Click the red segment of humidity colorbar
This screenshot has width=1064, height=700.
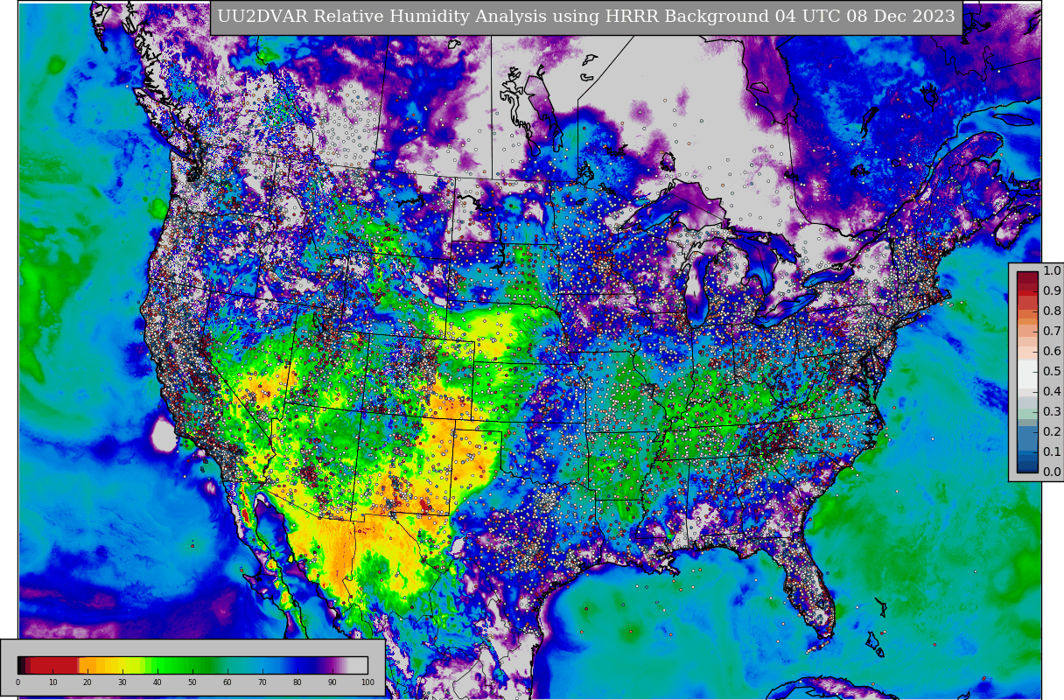[54, 665]
